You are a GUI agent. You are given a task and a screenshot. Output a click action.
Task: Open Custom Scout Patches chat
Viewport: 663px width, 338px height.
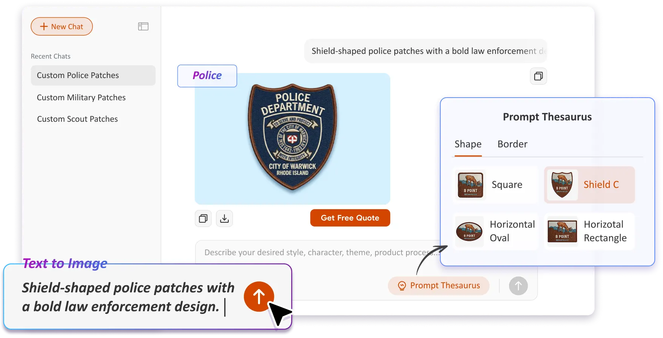77,119
